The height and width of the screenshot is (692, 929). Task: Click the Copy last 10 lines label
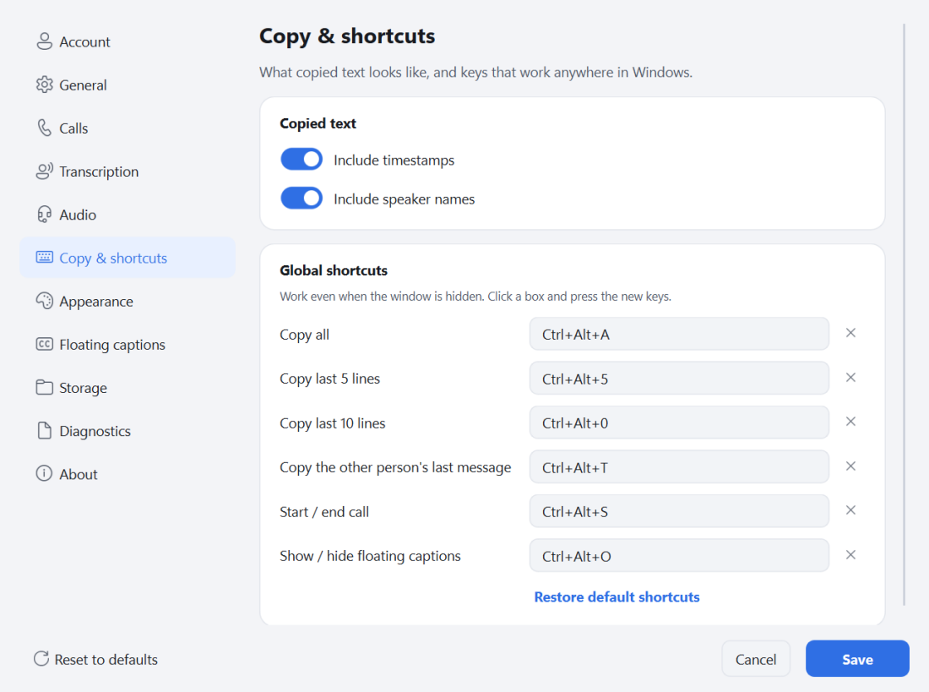[x=333, y=423]
